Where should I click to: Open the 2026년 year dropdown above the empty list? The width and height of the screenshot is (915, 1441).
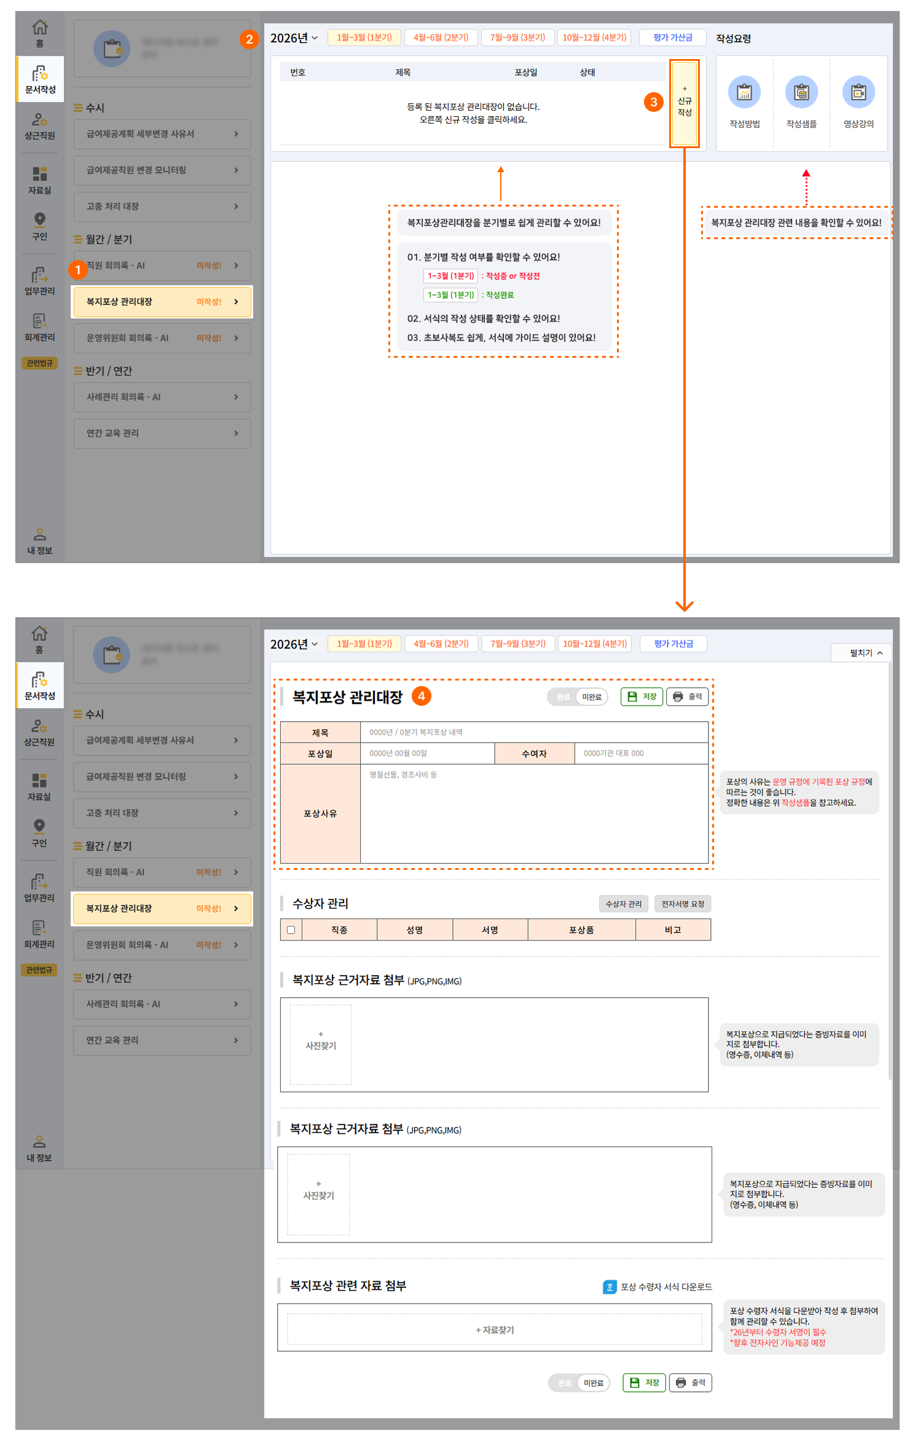click(294, 38)
